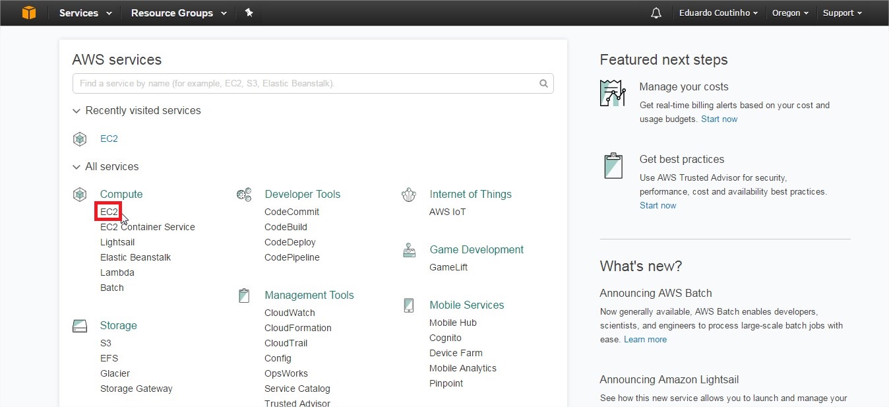This screenshot has height=407, width=889.
Task: Click Start now under Manage your costs
Action: coord(720,119)
